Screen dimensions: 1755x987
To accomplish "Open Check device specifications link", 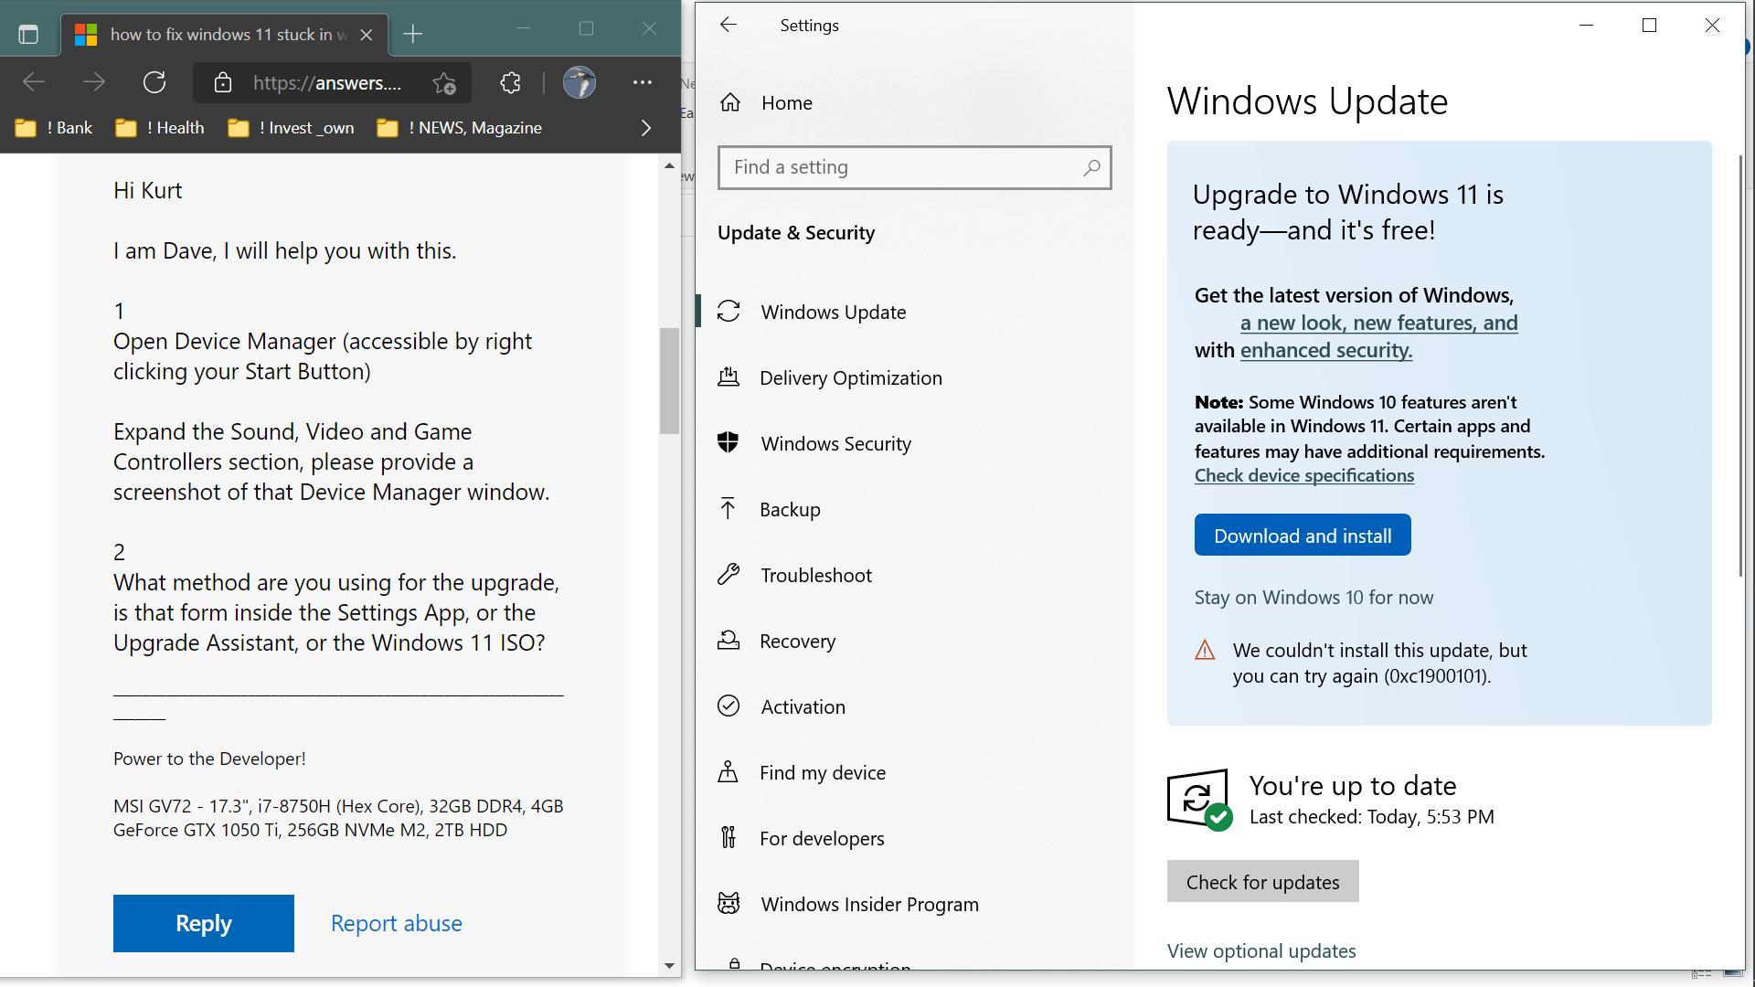I will click(x=1304, y=475).
